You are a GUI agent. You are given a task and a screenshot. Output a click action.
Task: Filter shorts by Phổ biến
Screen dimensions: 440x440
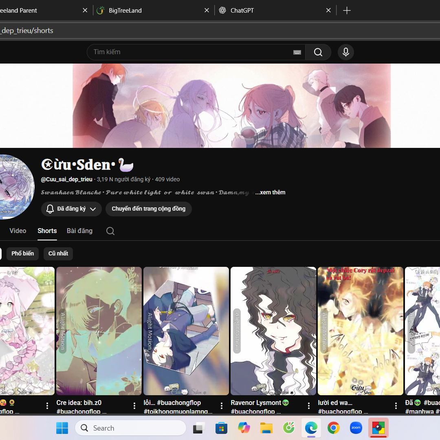pos(23,253)
